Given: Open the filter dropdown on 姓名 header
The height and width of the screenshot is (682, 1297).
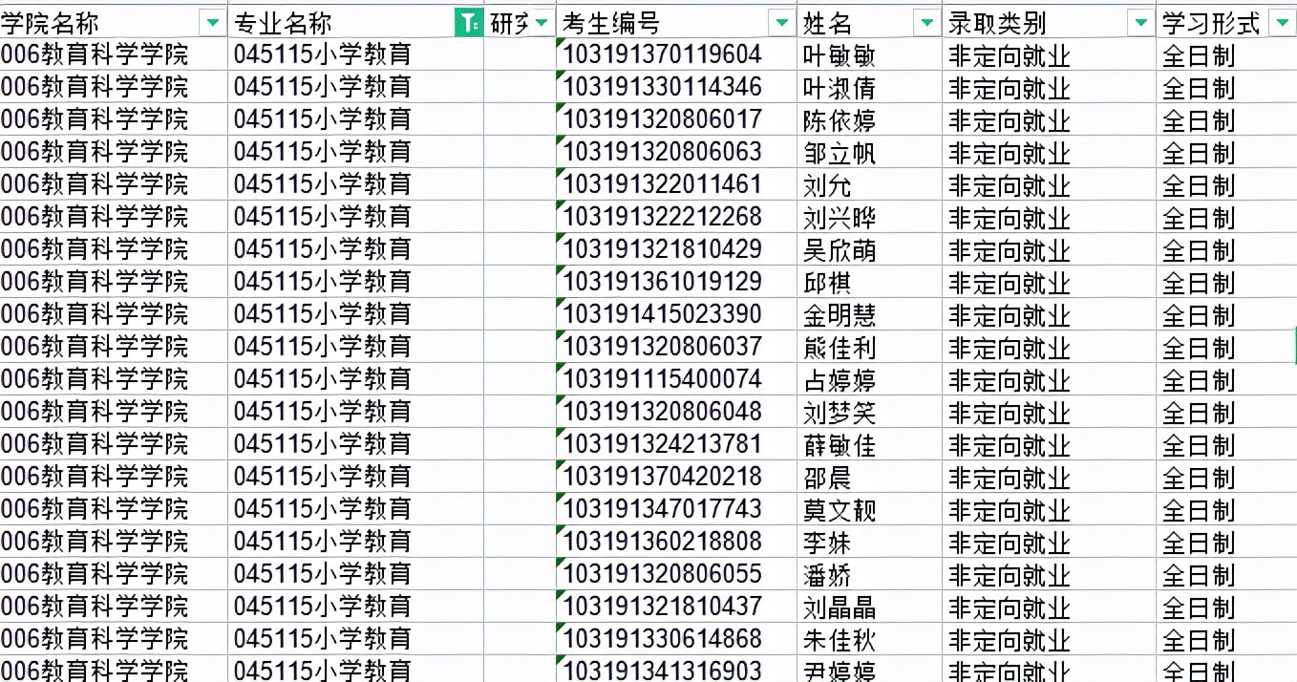Looking at the screenshot, I should tap(925, 21).
